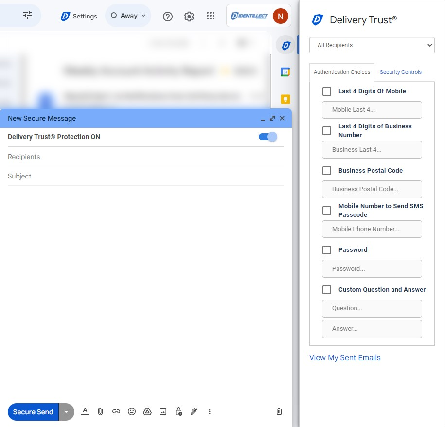Click the Subject field
The width and height of the screenshot is (445, 427).
[146, 176]
